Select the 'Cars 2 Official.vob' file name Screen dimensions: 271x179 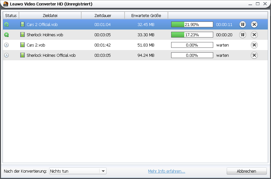click(42, 24)
